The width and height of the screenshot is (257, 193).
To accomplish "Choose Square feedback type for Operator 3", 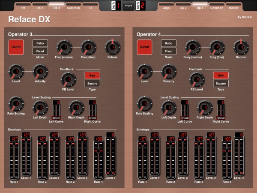I will point(92,83).
